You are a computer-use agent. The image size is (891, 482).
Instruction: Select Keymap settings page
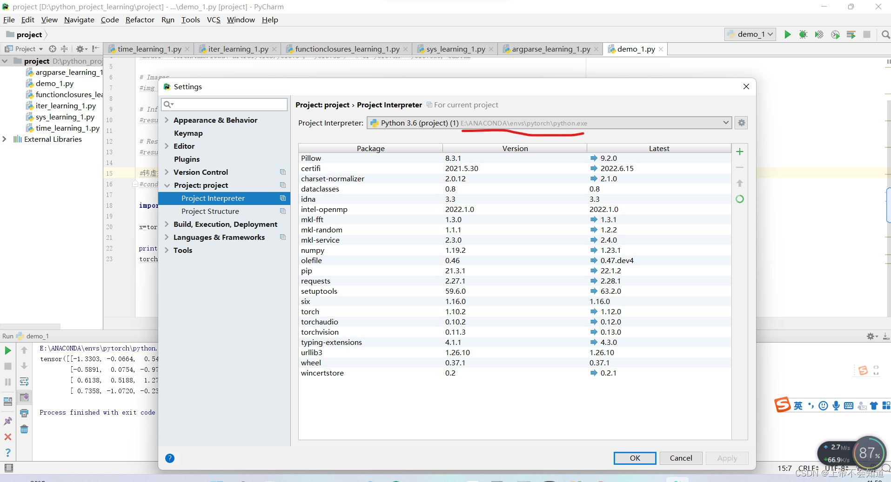point(188,133)
